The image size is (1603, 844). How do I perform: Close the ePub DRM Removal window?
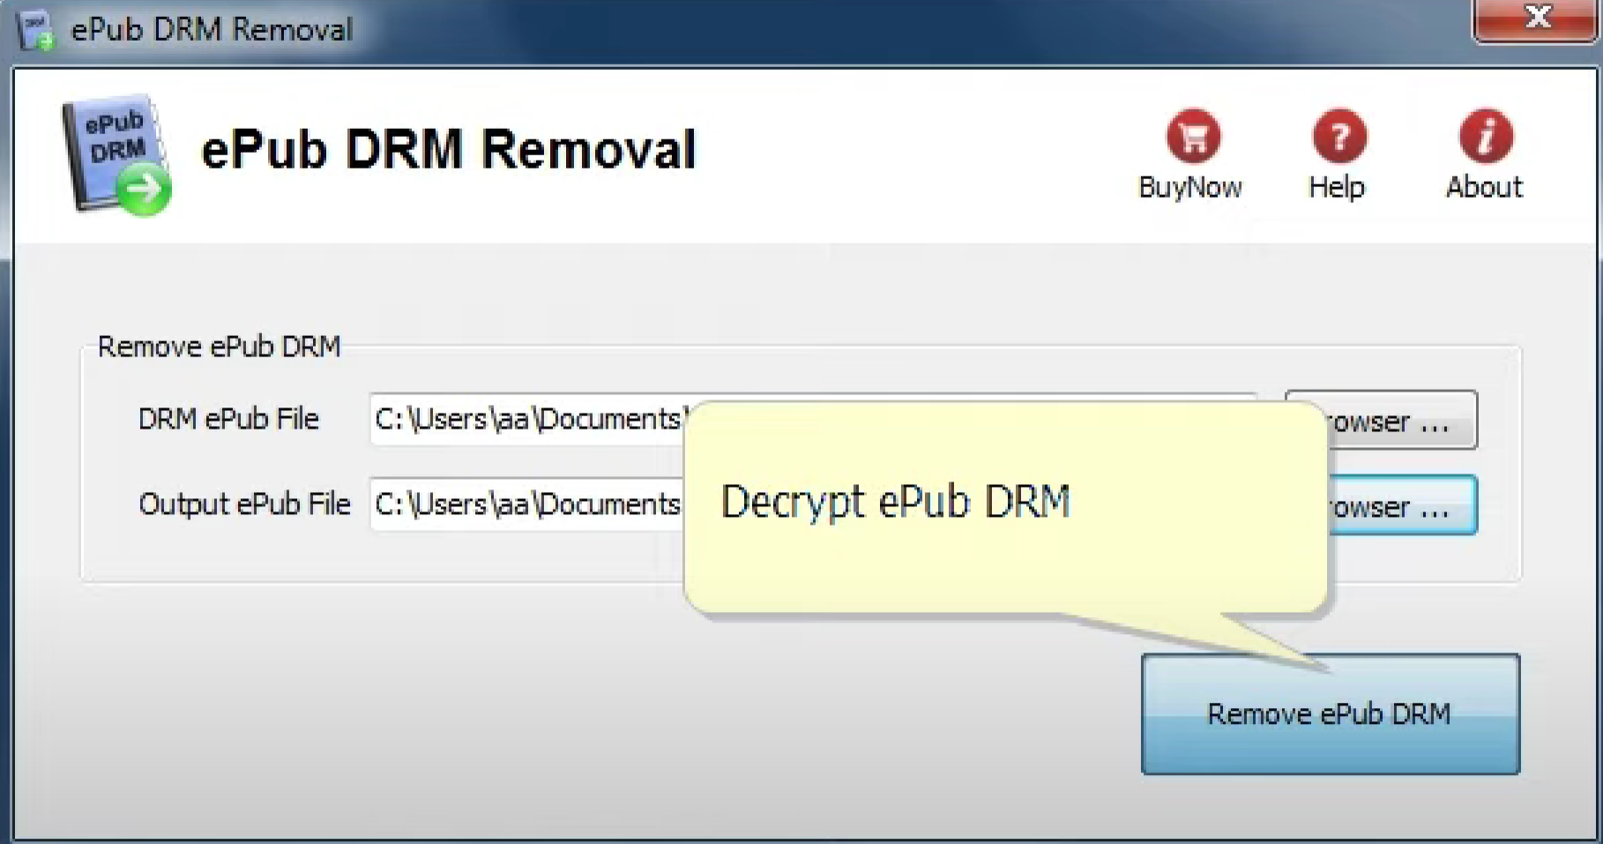(x=1538, y=19)
